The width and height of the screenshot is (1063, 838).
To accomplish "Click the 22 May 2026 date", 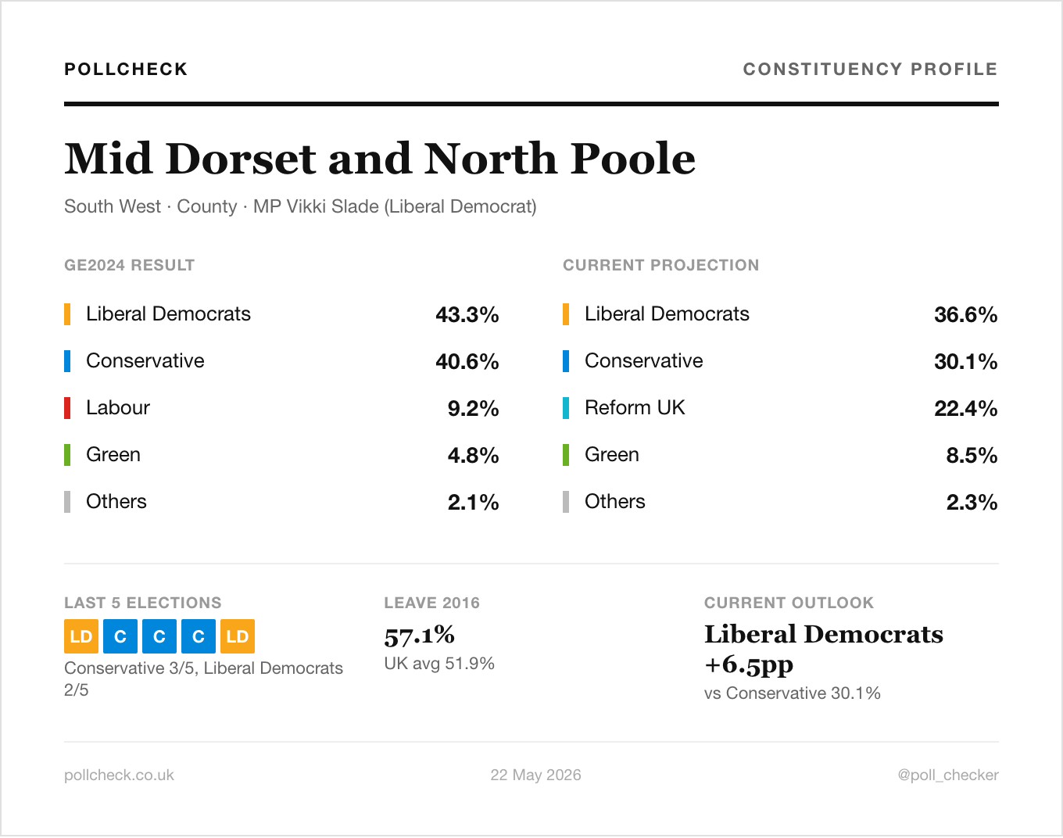I will pos(535,775).
